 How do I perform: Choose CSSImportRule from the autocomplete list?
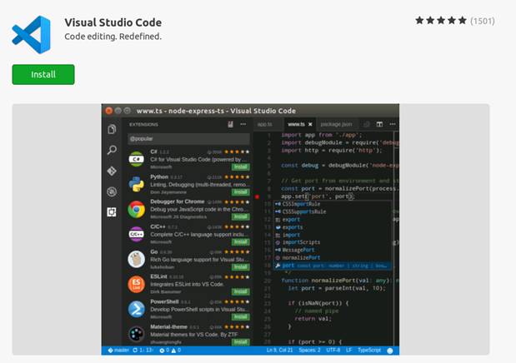pyautogui.click(x=333, y=204)
